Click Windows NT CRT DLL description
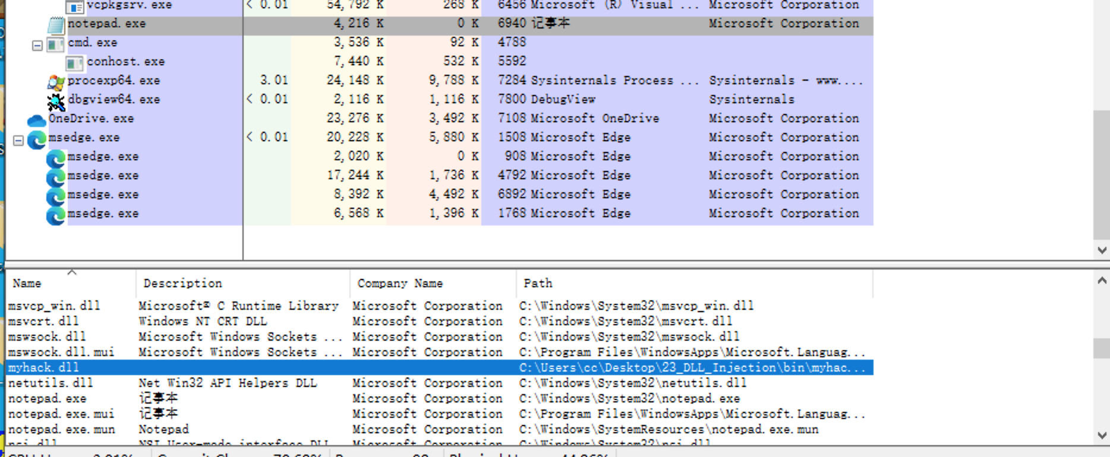The height and width of the screenshot is (457, 1110). coord(203,321)
